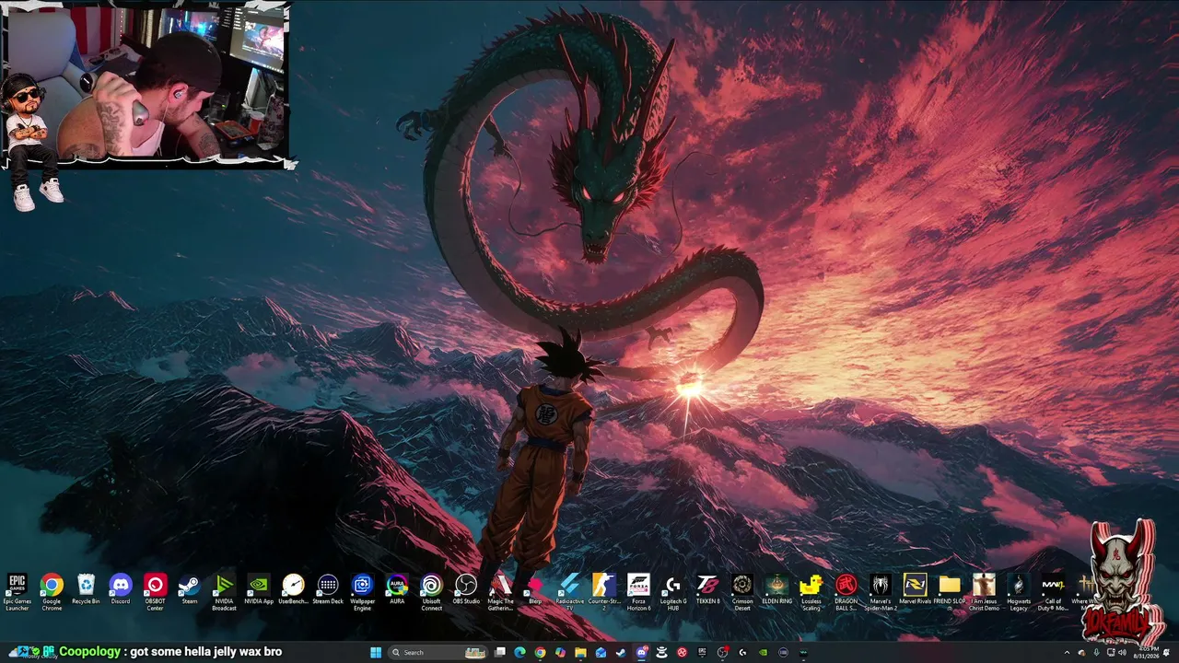Click the Ubisoft Connect desktop icon
The height and width of the screenshot is (663, 1179).
[x=431, y=592]
